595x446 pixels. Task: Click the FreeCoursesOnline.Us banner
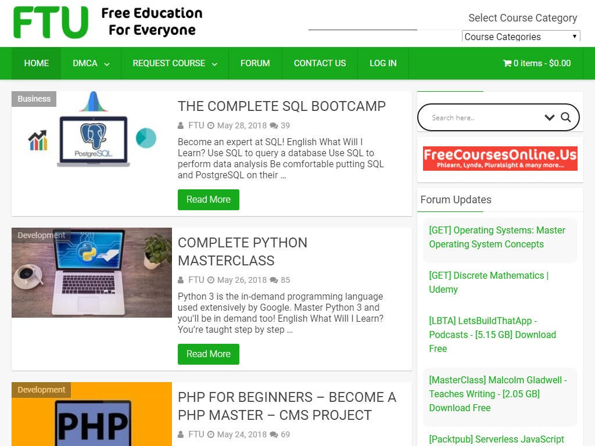500,159
